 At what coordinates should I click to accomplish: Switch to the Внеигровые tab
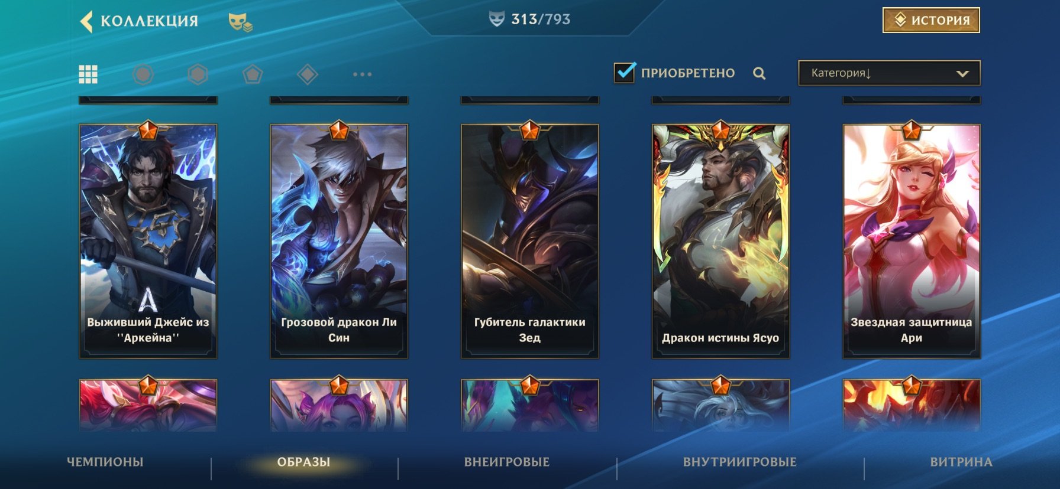point(507,462)
